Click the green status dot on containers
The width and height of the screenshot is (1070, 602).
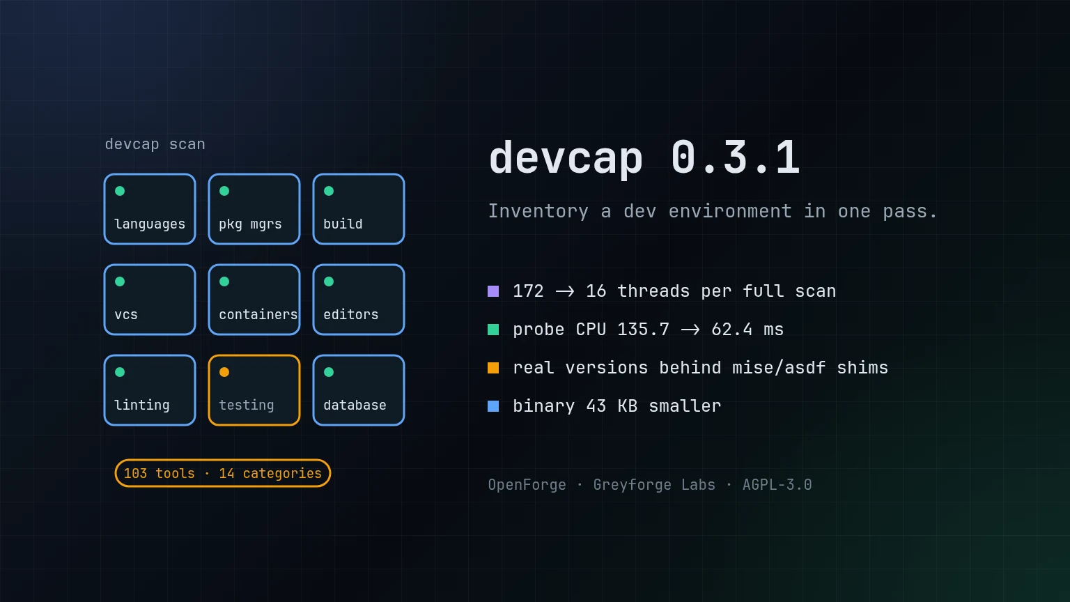coord(224,281)
